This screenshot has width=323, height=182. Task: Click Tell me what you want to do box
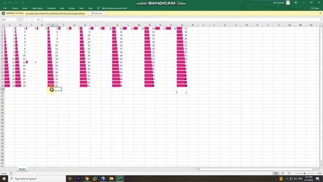click(114, 8)
